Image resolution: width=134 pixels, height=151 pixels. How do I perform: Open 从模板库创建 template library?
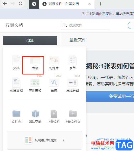coord(44,140)
